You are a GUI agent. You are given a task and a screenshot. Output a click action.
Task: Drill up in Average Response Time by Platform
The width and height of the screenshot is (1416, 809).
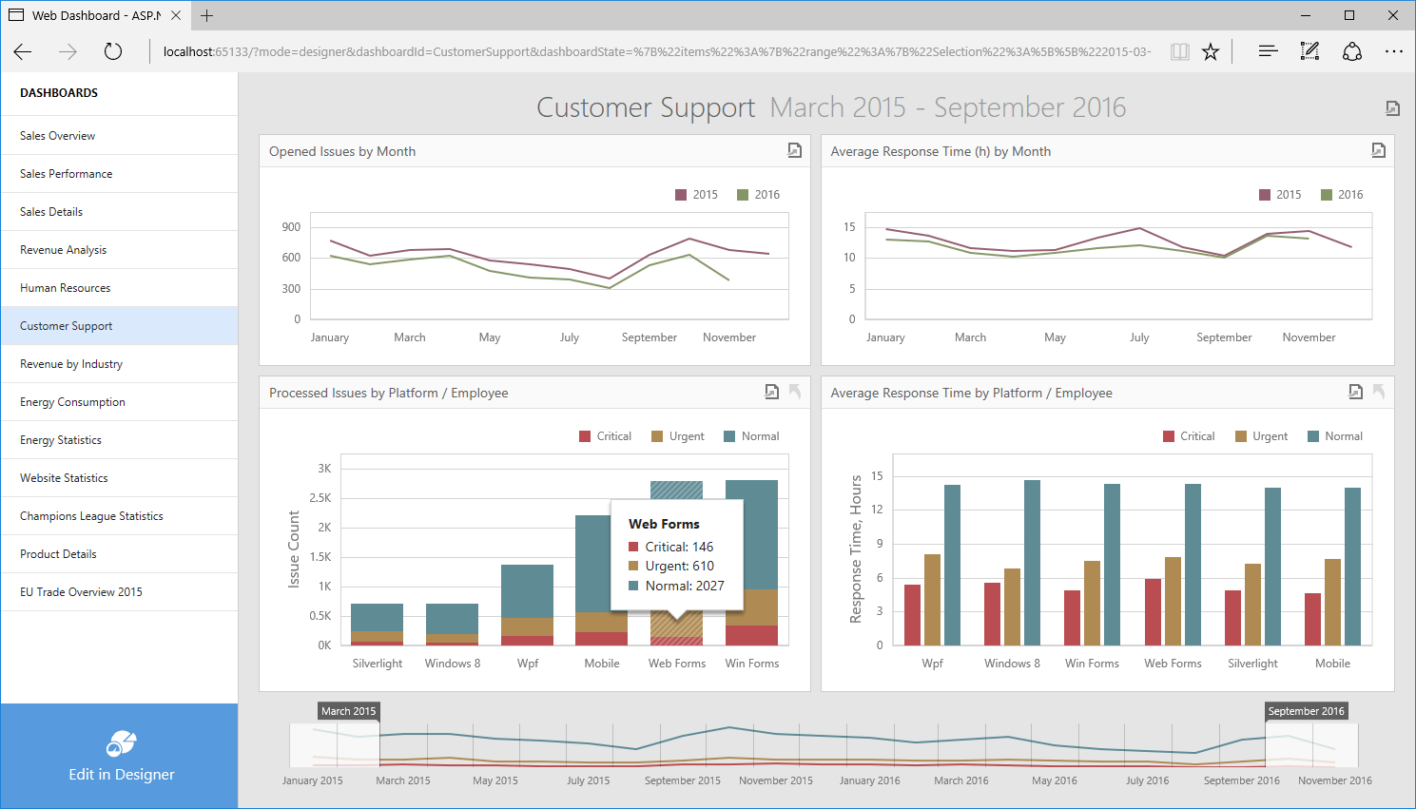pyautogui.click(x=1379, y=392)
